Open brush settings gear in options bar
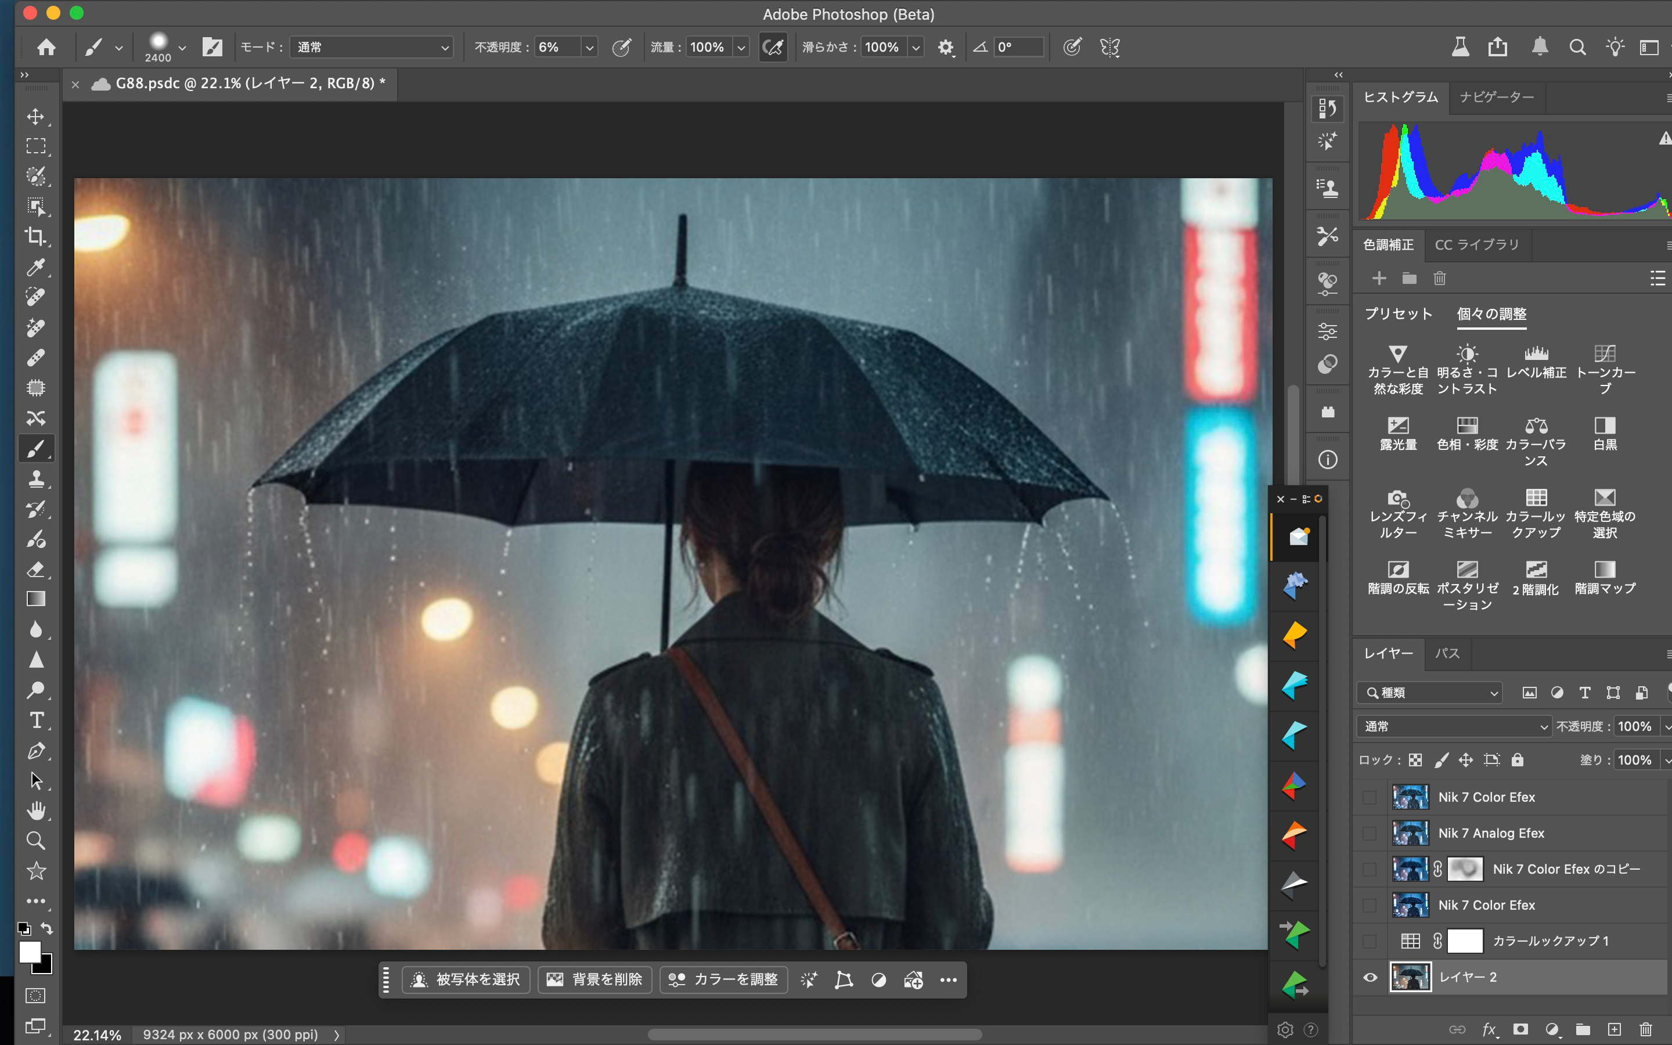This screenshot has width=1672, height=1045. click(945, 47)
